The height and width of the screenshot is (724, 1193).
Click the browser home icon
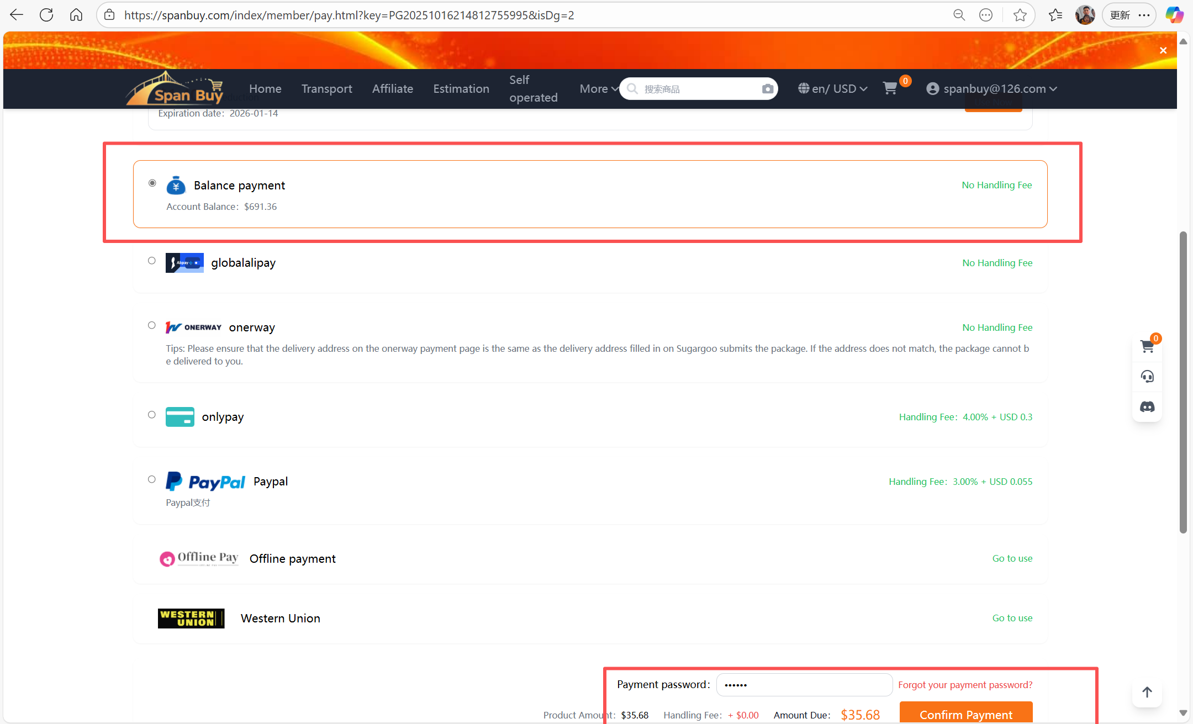click(x=76, y=15)
